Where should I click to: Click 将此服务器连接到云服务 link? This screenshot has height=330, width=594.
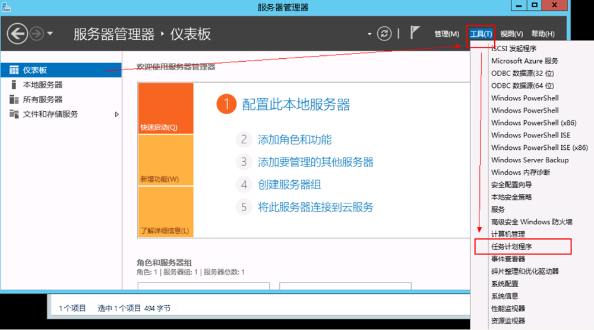pyautogui.click(x=315, y=207)
